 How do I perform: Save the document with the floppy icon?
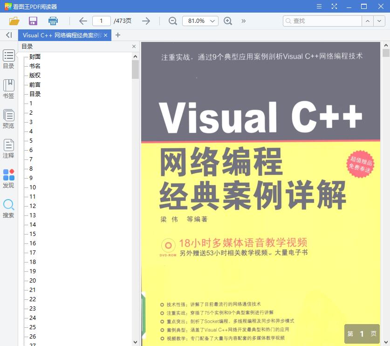(x=33, y=21)
